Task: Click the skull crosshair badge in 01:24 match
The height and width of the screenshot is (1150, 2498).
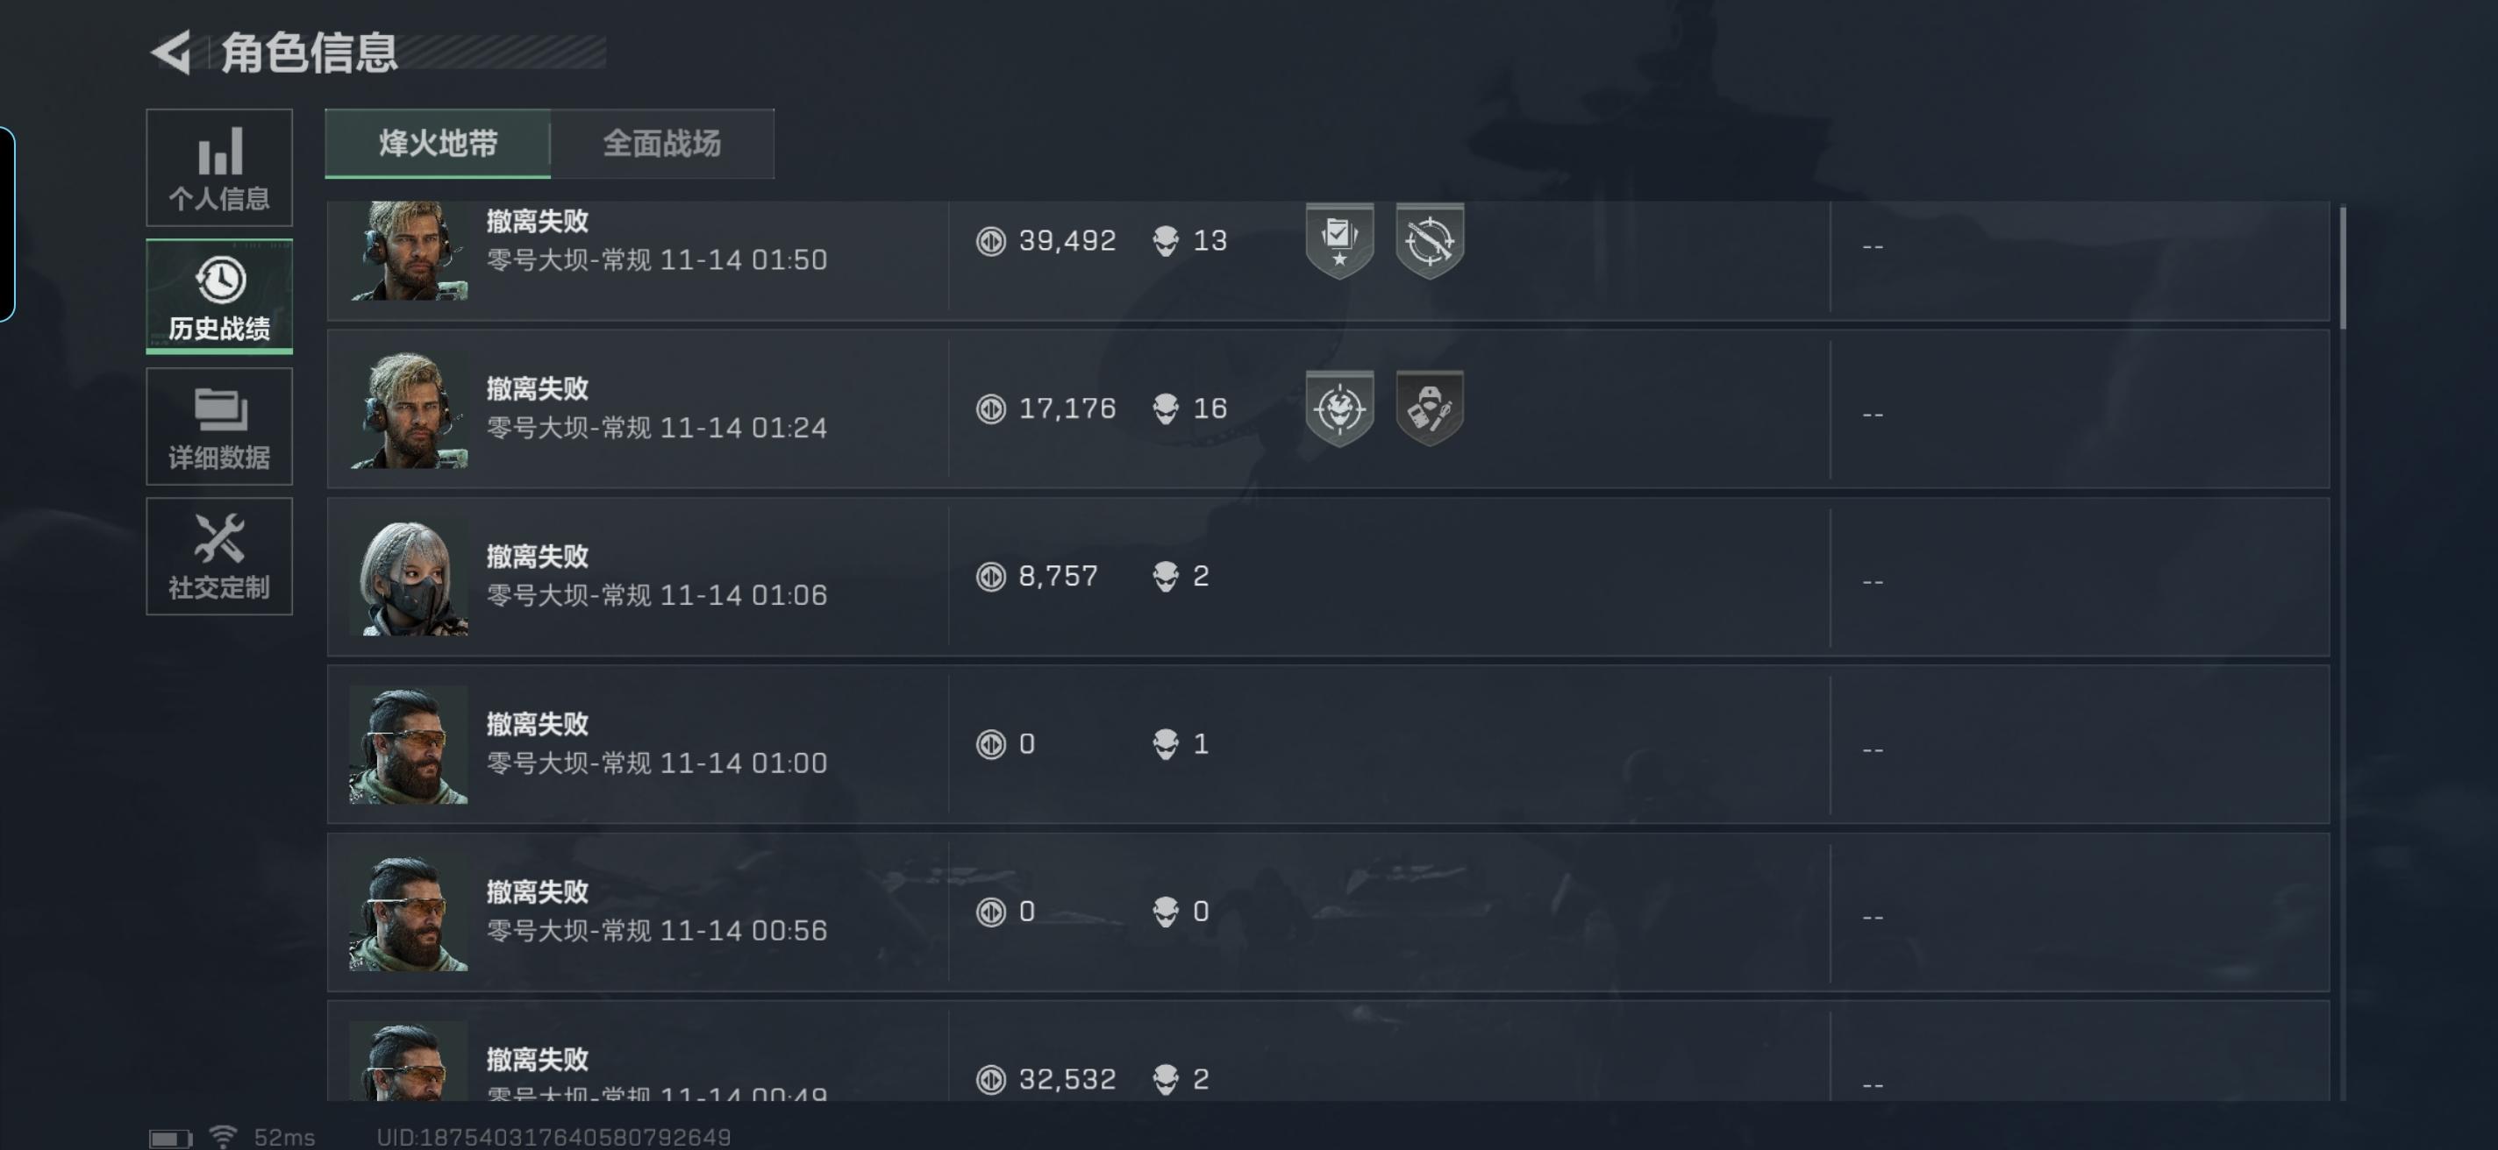Action: coord(1339,408)
